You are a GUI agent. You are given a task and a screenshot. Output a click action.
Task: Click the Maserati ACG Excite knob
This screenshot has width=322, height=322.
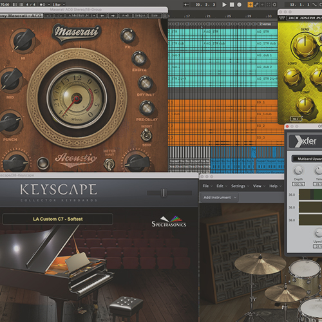(139, 59)
